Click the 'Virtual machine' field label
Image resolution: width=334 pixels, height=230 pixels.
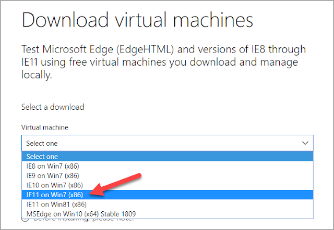click(x=45, y=127)
